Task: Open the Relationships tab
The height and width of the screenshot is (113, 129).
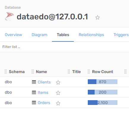Action: pos(91,35)
